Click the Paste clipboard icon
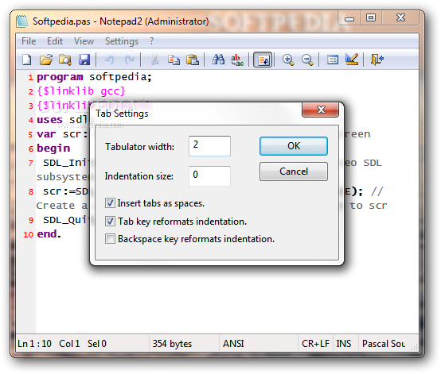 coord(193,60)
